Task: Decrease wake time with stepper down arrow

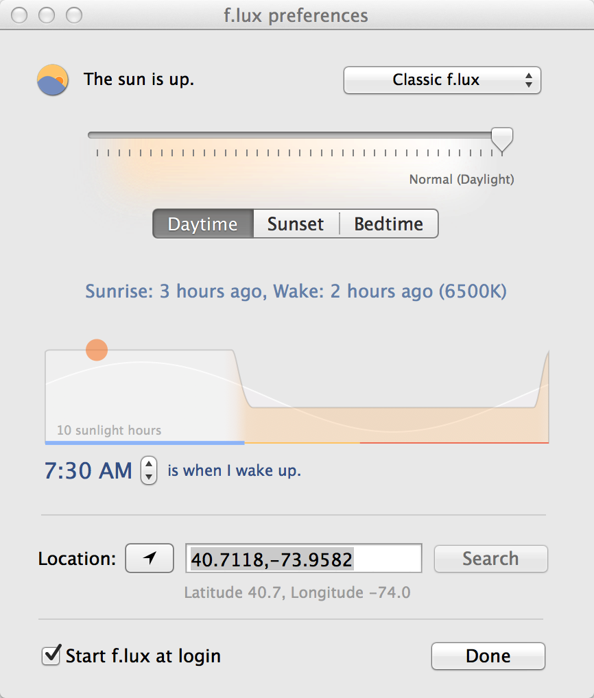Action: [149, 477]
